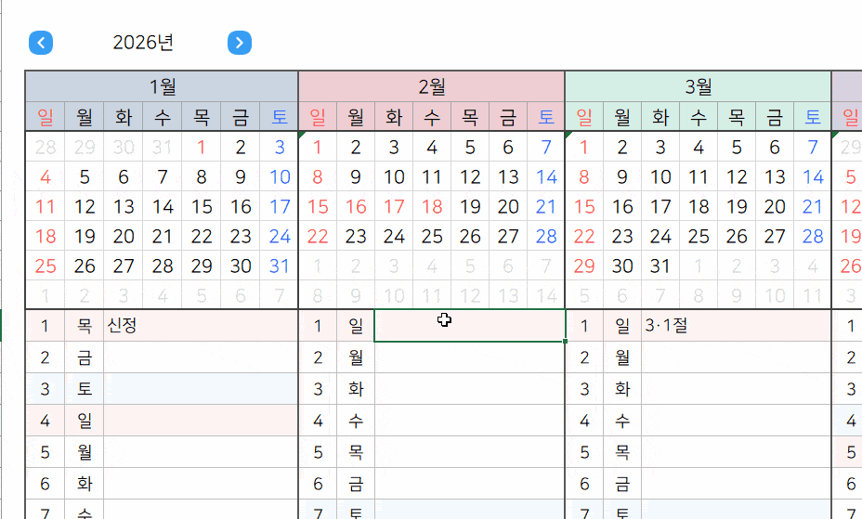
Task: Click January 18 Sunday cell
Action: coord(46,236)
